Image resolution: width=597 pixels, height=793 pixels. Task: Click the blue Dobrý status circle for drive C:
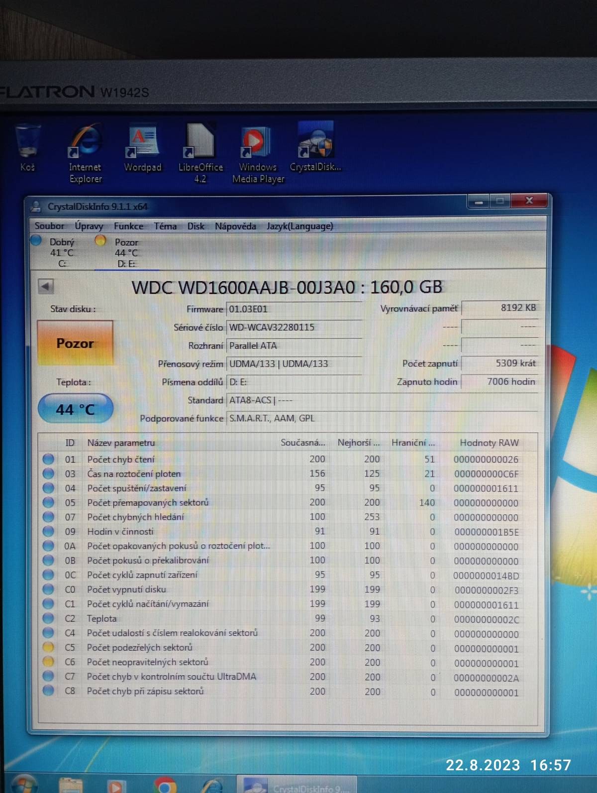[36, 241]
